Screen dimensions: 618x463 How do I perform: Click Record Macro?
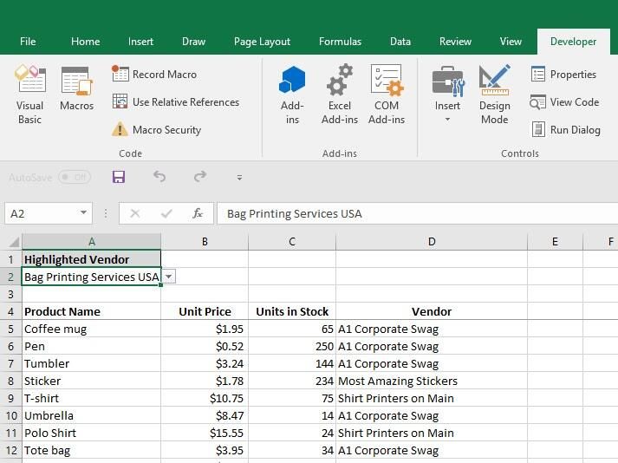pyautogui.click(x=155, y=75)
